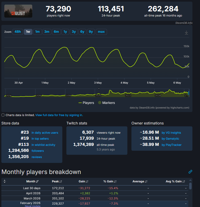Click gain value '-31,272'

click(84, 188)
